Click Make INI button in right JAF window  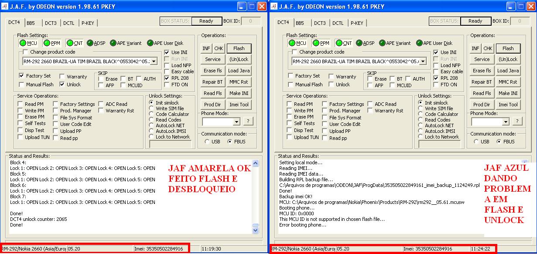tap(508, 93)
